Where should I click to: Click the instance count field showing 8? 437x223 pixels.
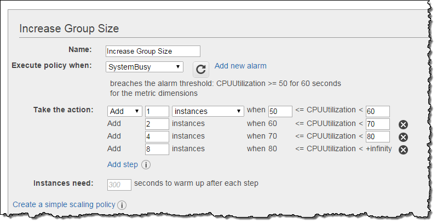coord(157,150)
